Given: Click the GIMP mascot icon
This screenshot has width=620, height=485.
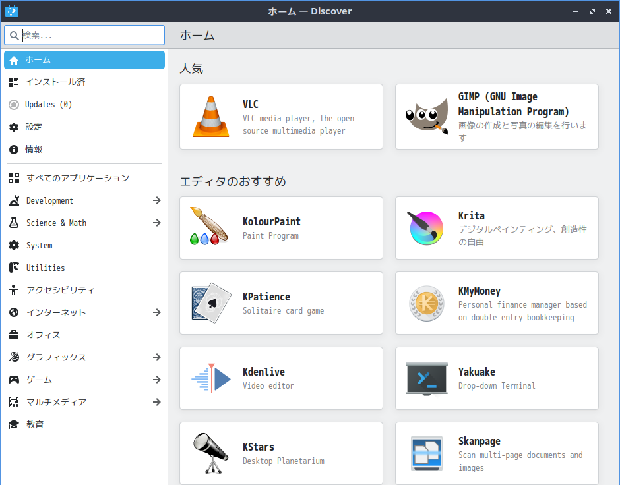Looking at the screenshot, I should 427,117.
